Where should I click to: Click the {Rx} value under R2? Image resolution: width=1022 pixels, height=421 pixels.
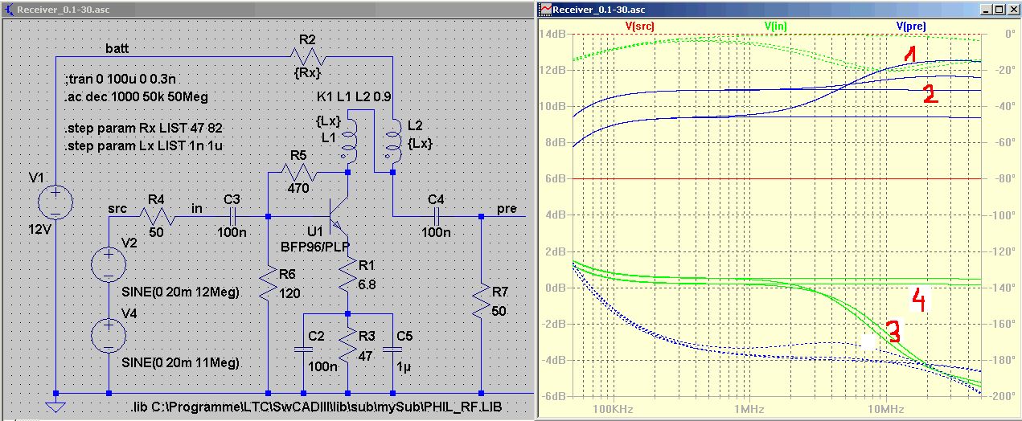(309, 72)
